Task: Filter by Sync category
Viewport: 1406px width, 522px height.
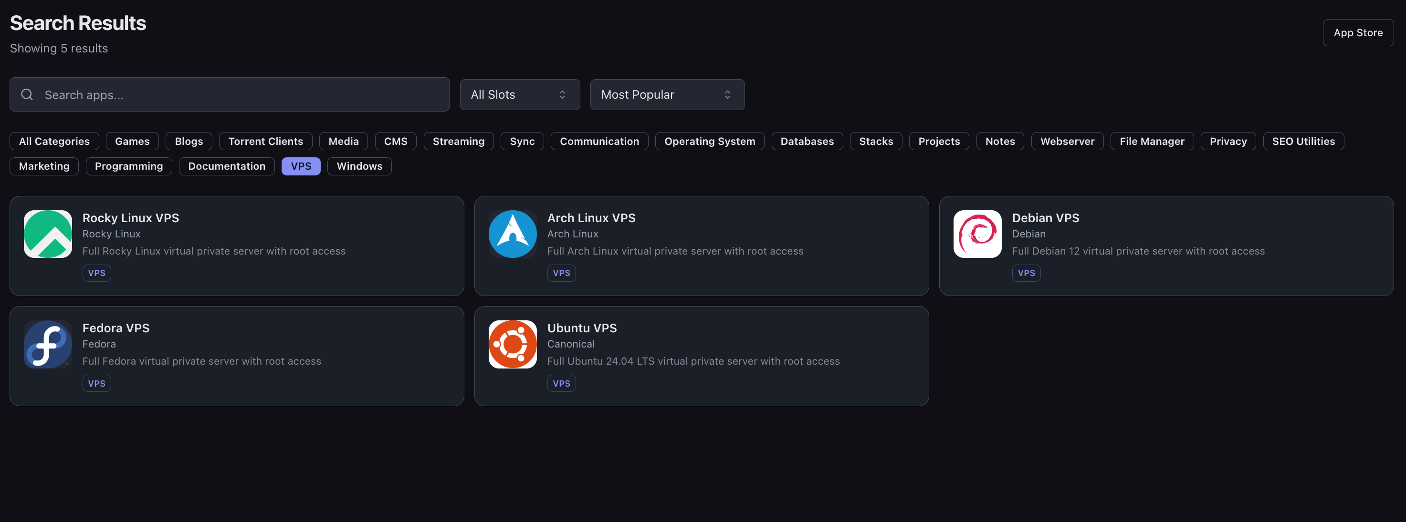Action: [x=522, y=141]
